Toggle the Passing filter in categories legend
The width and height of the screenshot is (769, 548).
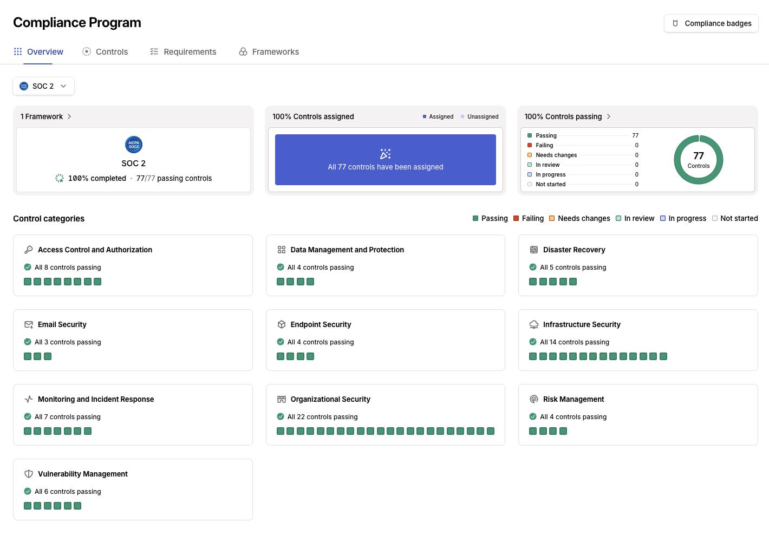[490, 218]
